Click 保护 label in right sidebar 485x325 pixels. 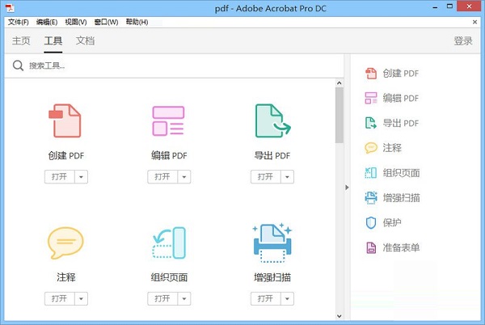click(x=392, y=222)
